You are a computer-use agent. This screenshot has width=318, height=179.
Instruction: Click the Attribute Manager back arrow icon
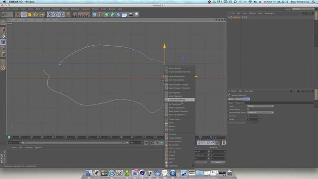click(x=291, y=91)
